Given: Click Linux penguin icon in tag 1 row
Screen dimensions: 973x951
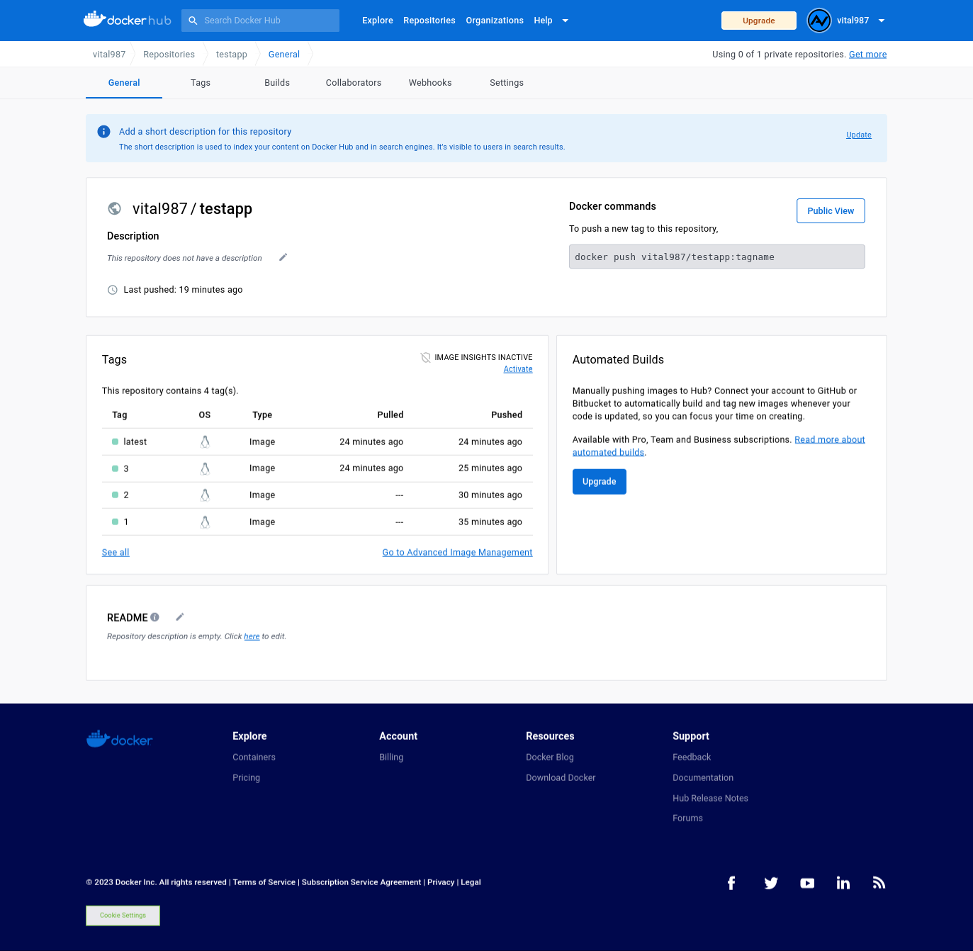Looking at the screenshot, I should [205, 522].
